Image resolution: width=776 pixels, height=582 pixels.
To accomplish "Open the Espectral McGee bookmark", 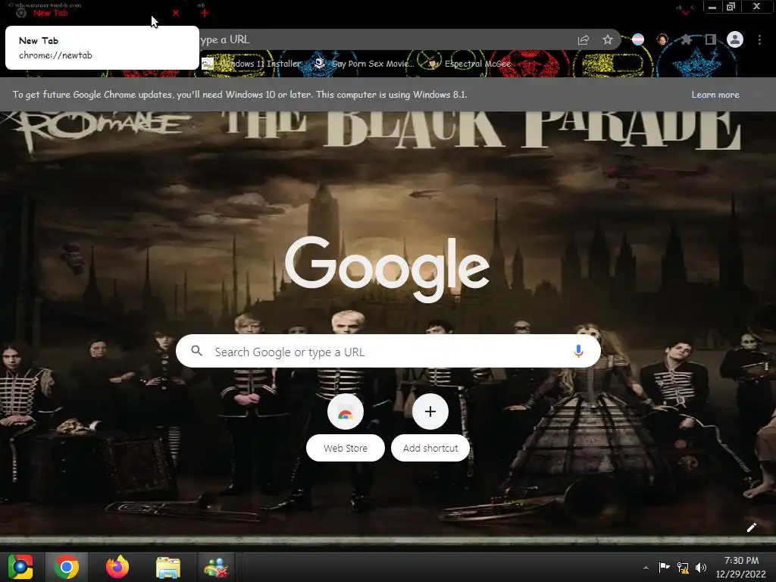I will click(x=469, y=64).
